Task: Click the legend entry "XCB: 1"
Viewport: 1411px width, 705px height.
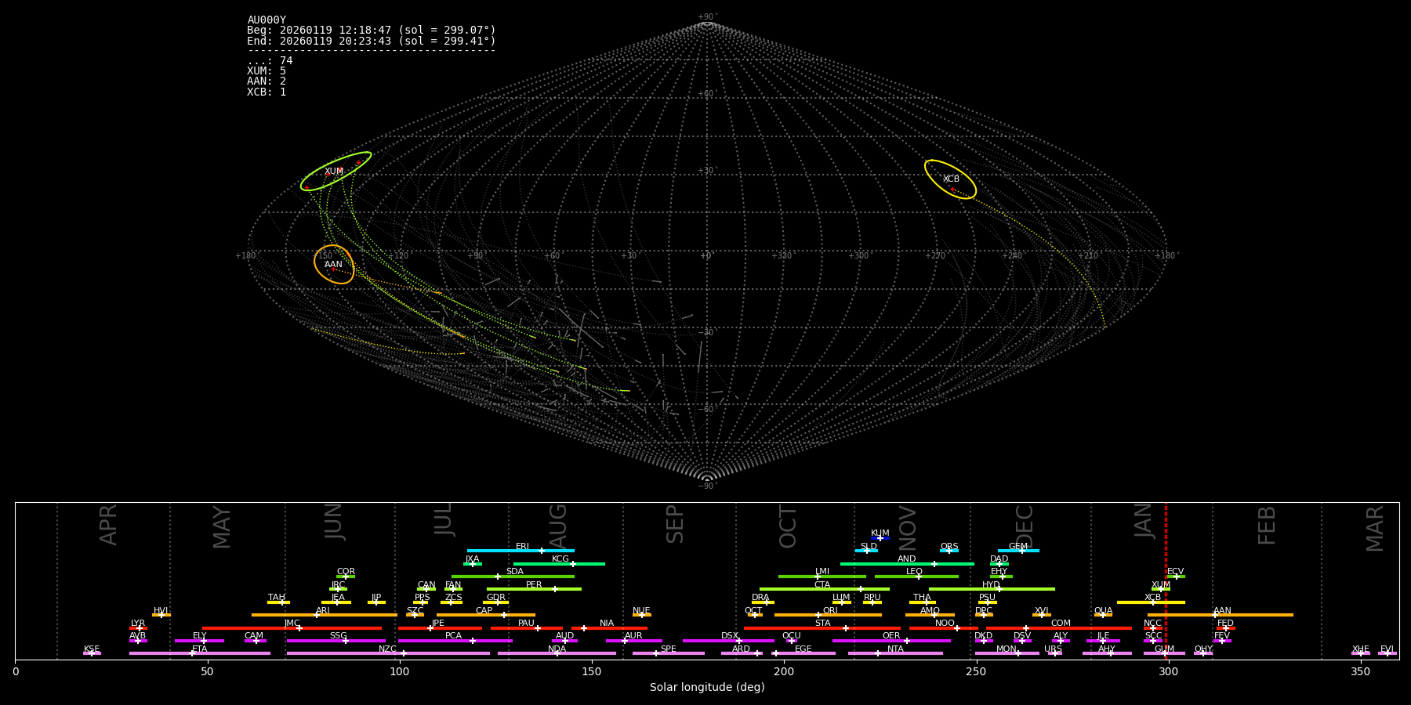Action: 267,92
